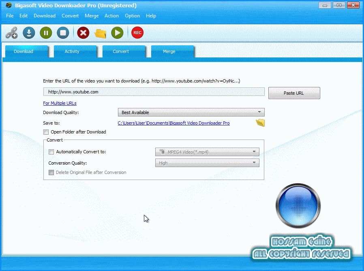The image size is (364, 271).
Task: Switch to the Download tab
Action: [x=26, y=51]
